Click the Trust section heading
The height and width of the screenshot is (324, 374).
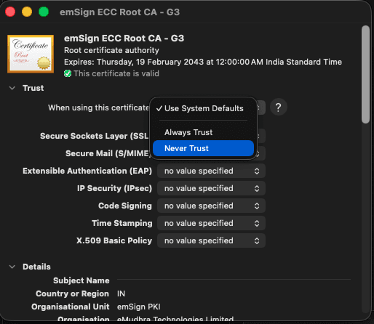[x=33, y=88]
